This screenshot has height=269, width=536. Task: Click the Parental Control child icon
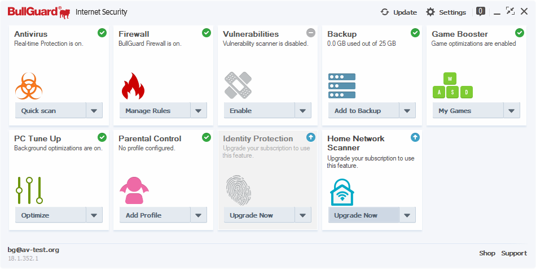(134, 190)
